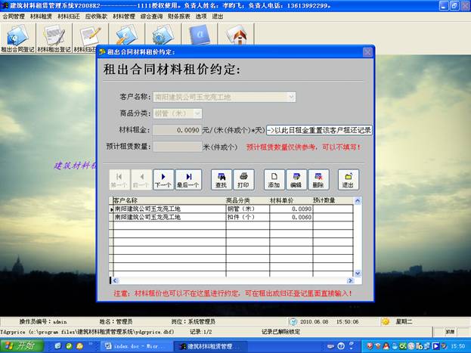Open the 财务报表 menu
The width and height of the screenshot is (471, 353).
click(179, 16)
